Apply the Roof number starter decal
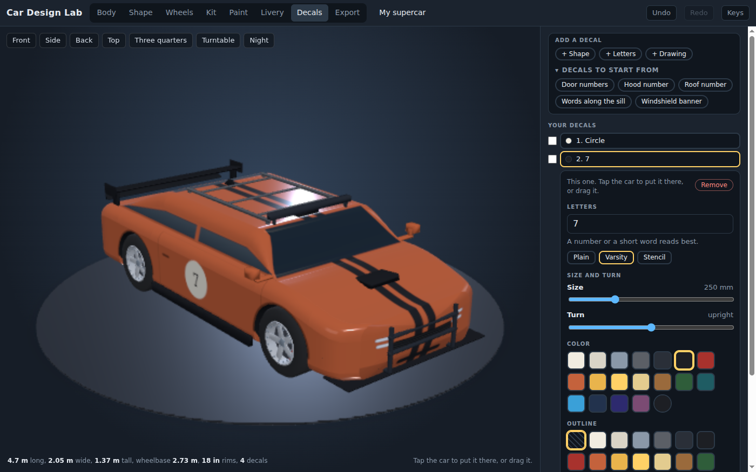Image resolution: width=756 pixels, height=472 pixels. [x=705, y=85]
